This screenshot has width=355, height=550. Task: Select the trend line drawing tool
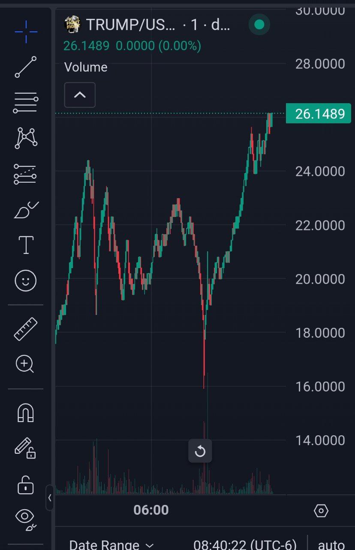[26, 67]
